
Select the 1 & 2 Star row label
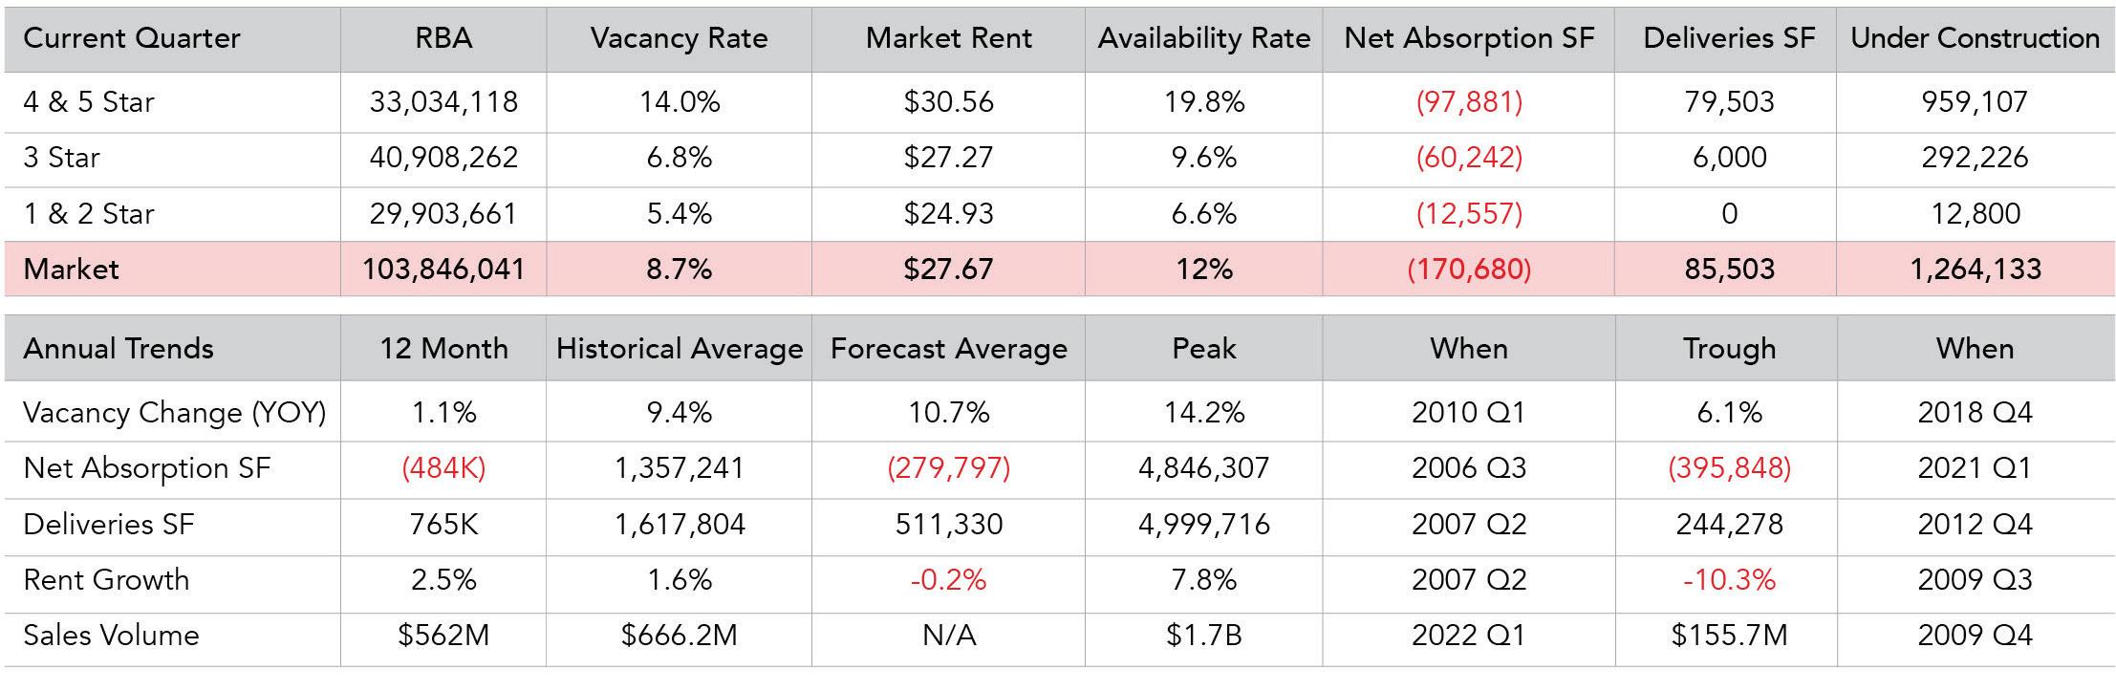click(89, 213)
